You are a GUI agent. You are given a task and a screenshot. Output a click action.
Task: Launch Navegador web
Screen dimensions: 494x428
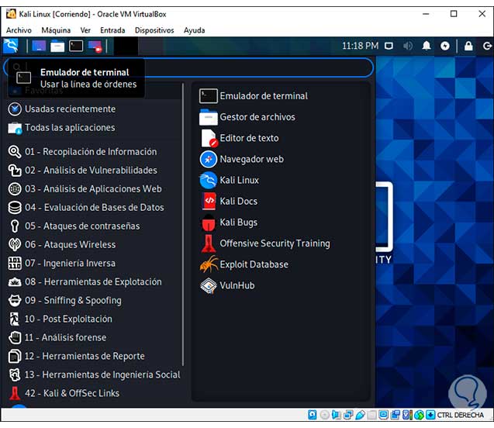click(242, 159)
